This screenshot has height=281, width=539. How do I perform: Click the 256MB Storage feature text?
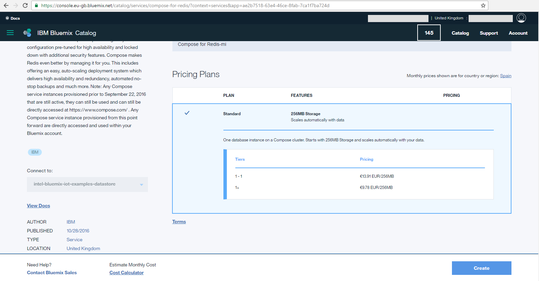[305, 114]
